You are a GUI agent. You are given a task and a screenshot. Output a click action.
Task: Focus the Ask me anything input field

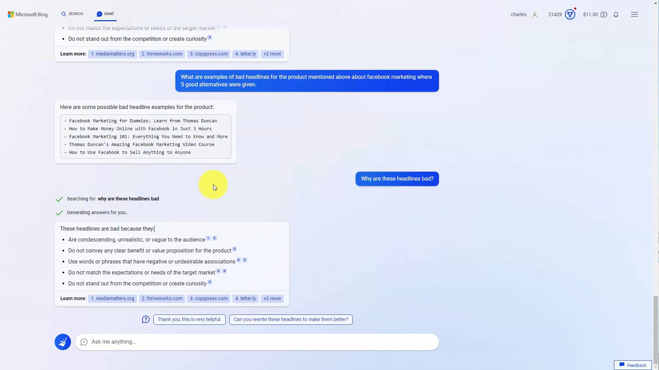tap(257, 342)
